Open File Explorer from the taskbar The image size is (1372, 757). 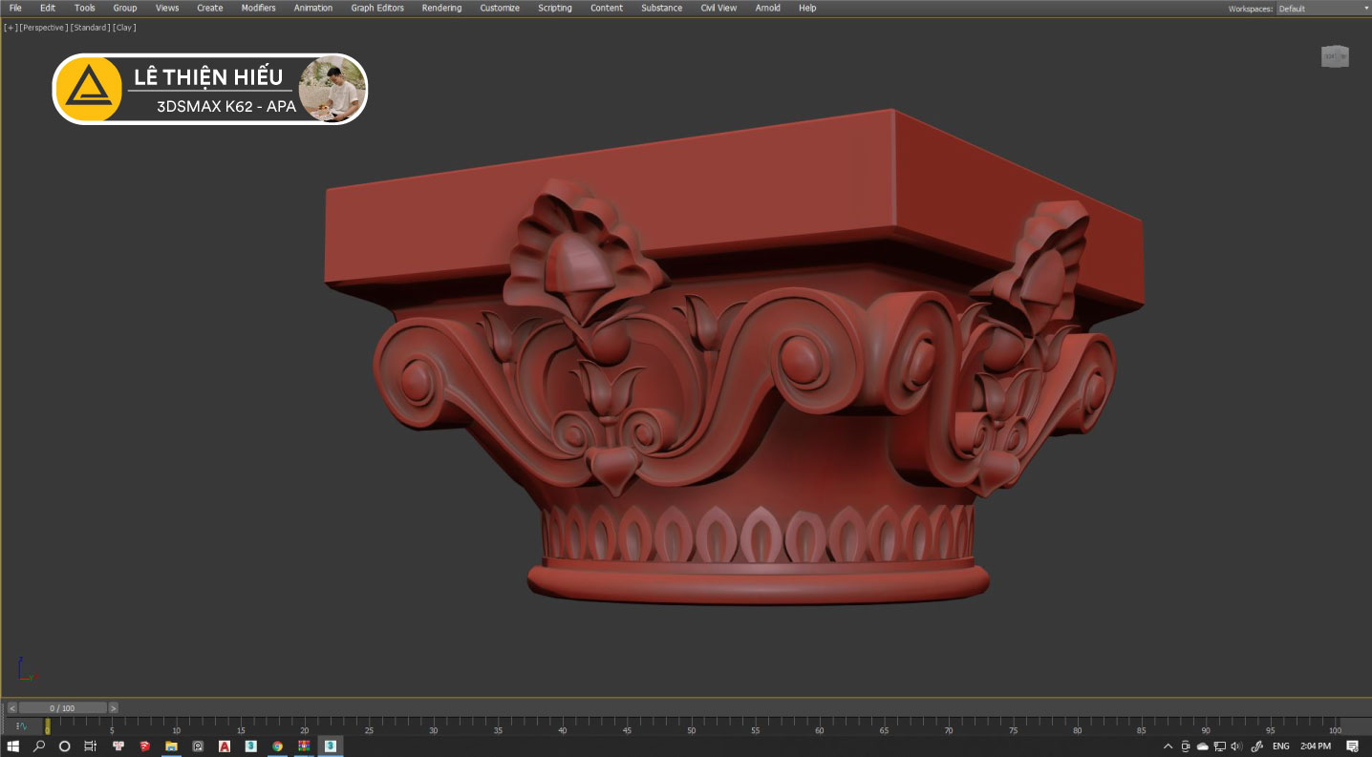(172, 746)
